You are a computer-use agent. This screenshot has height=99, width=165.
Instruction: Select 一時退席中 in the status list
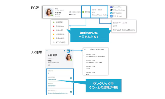coord(60,34)
